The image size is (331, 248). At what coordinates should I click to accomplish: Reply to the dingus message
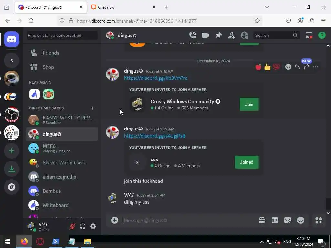point(297,67)
